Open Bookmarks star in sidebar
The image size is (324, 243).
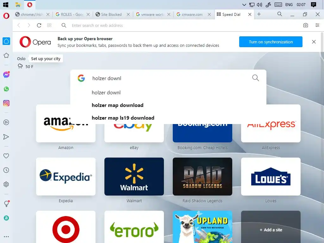coord(6,55)
